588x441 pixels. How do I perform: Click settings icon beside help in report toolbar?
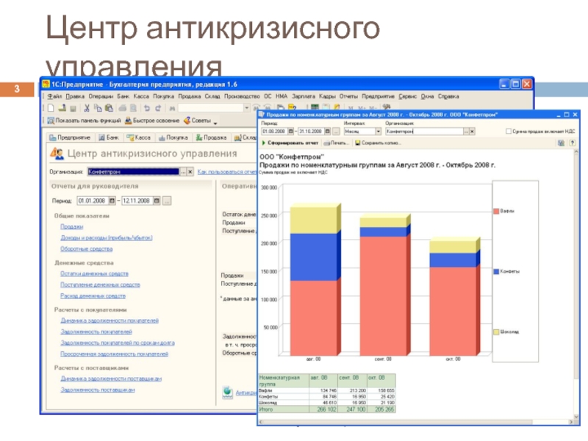pos(561,143)
